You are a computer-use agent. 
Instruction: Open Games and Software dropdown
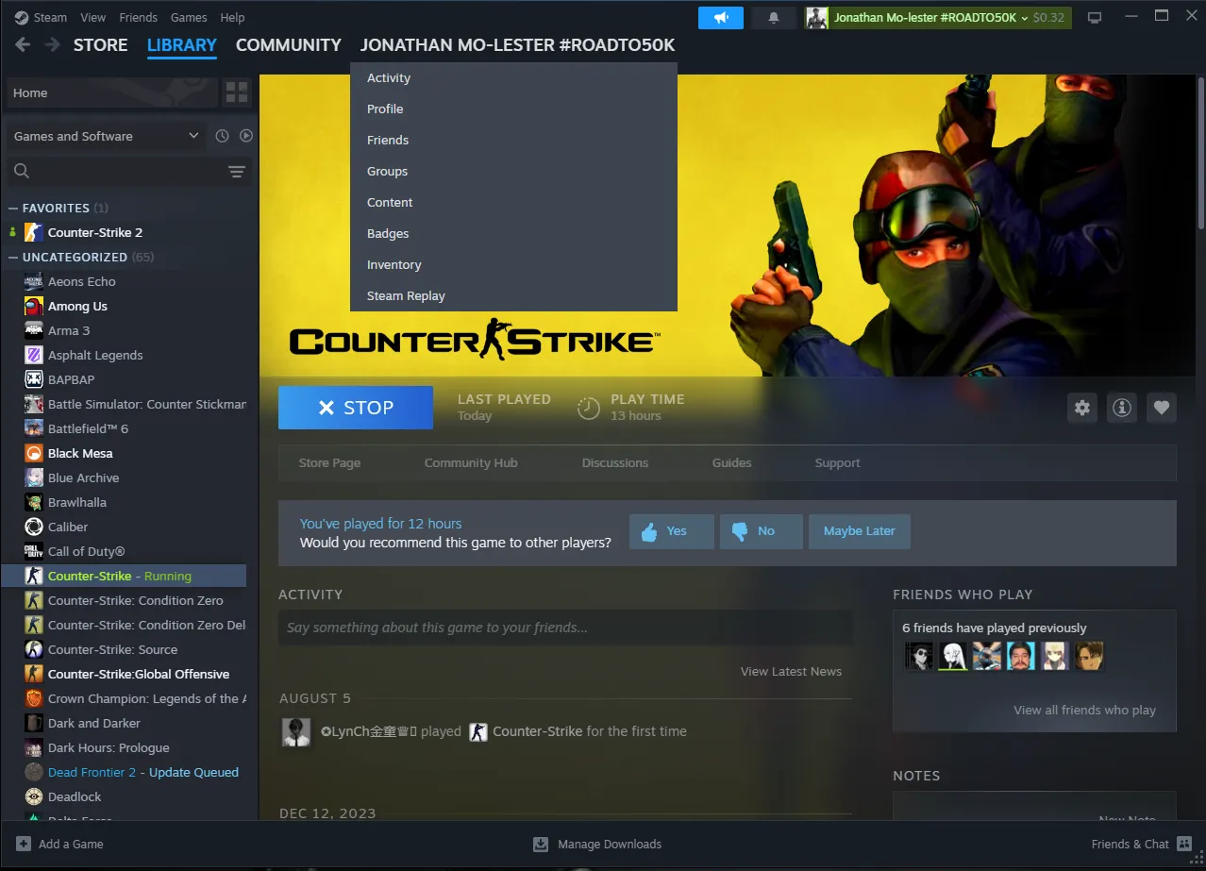pos(106,136)
